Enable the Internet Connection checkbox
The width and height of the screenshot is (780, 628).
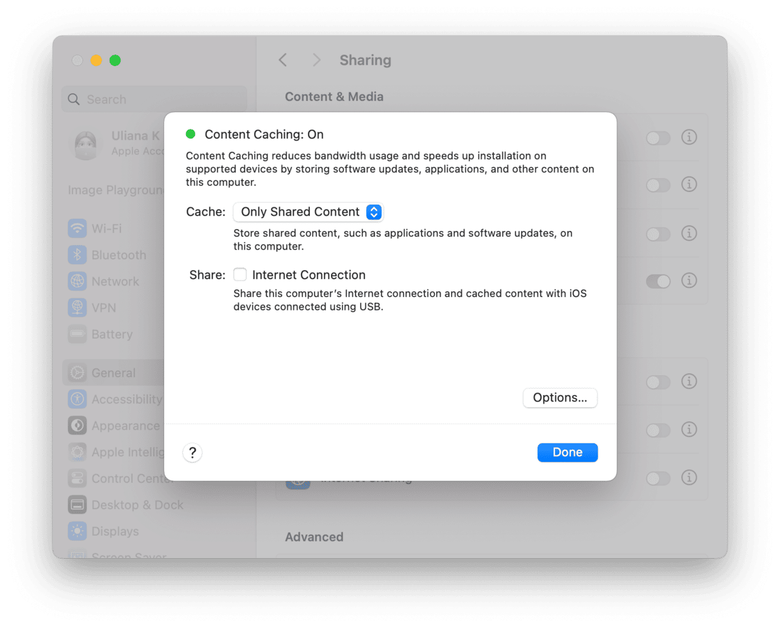click(x=240, y=275)
